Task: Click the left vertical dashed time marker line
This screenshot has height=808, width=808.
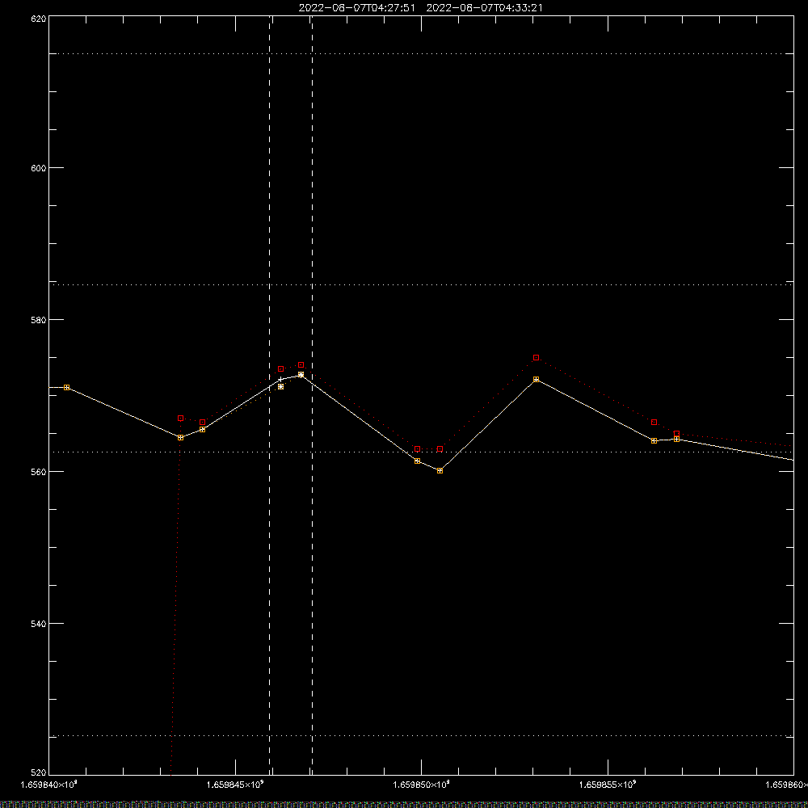Action: coord(270,395)
